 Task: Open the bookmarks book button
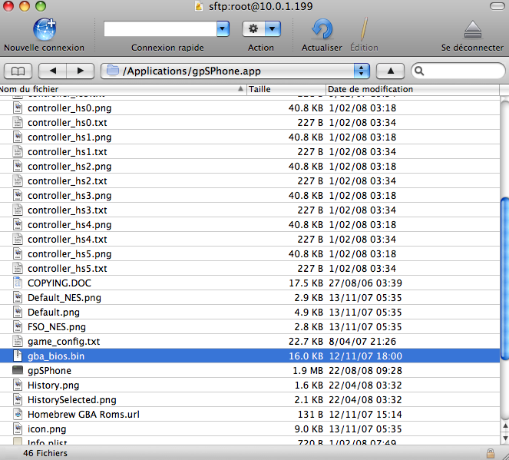pyautogui.click(x=18, y=71)
